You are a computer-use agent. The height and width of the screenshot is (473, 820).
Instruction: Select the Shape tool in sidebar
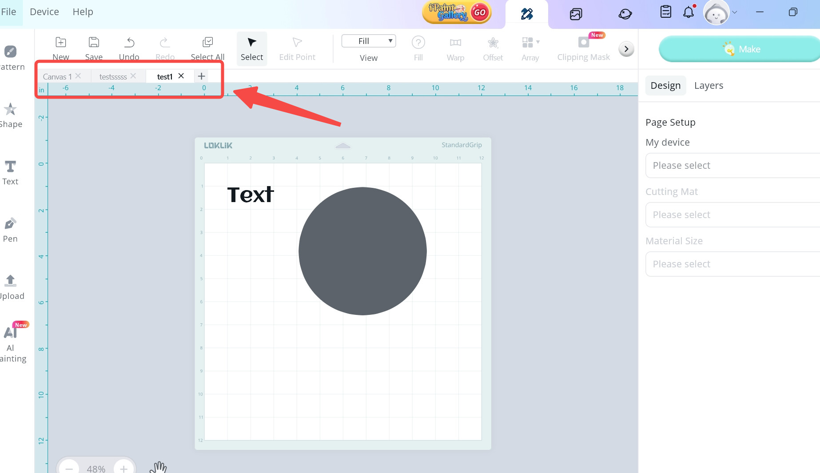click(x=10, y=115)
